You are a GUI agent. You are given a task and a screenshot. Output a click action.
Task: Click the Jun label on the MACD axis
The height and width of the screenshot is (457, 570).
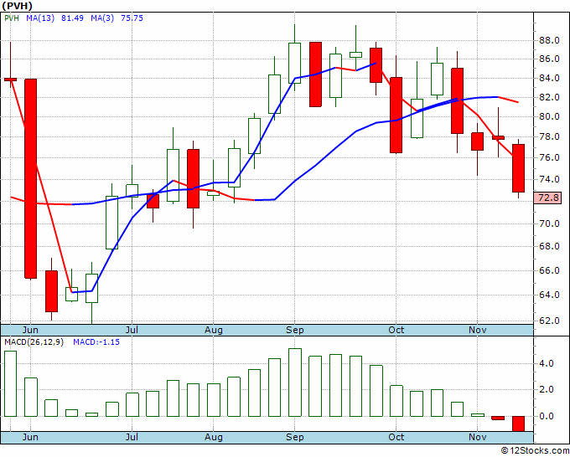(x=30, y=437)
